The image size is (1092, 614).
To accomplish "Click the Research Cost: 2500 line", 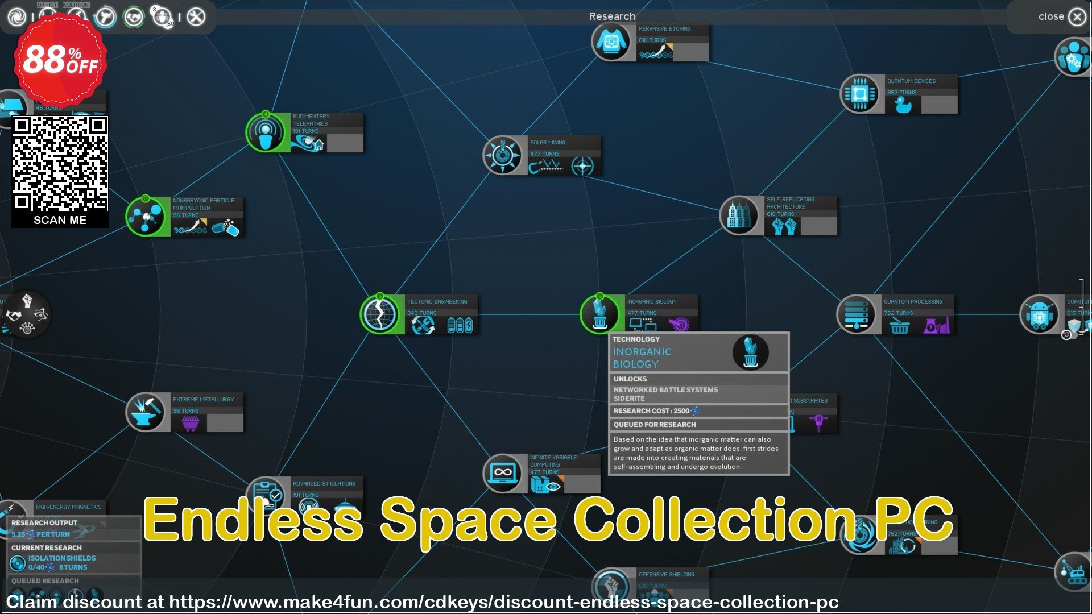I will tap(656, 411).
